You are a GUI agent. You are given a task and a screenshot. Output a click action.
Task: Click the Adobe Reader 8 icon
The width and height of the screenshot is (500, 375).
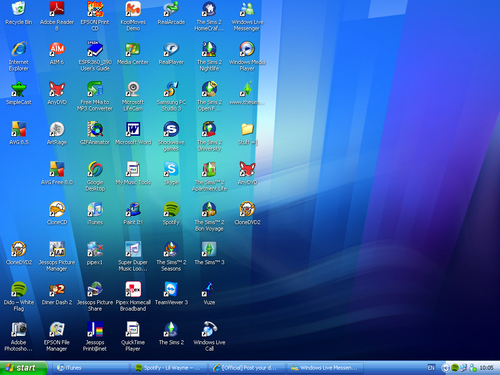pos(57,9)
